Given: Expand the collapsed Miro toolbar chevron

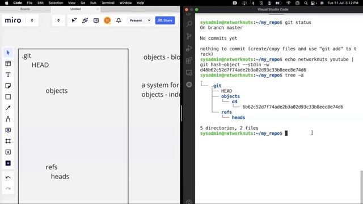Looking at the screenshot, I should coord(58,20).
